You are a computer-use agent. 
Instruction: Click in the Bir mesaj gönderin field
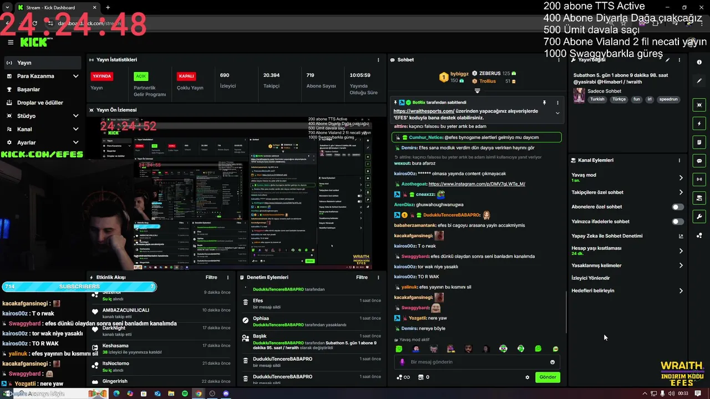[x=478, y=362]
